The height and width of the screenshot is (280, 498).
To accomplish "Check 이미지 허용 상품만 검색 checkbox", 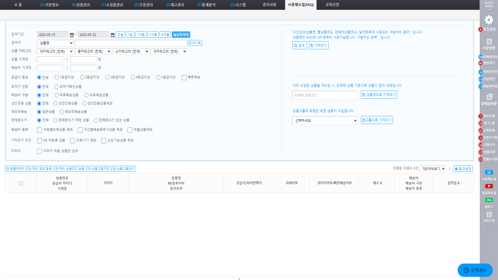I will (39, 151).
